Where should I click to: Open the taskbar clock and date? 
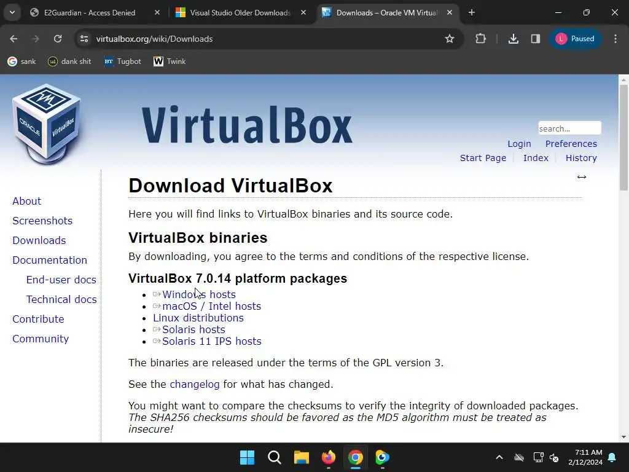click(x=585, y=457)
